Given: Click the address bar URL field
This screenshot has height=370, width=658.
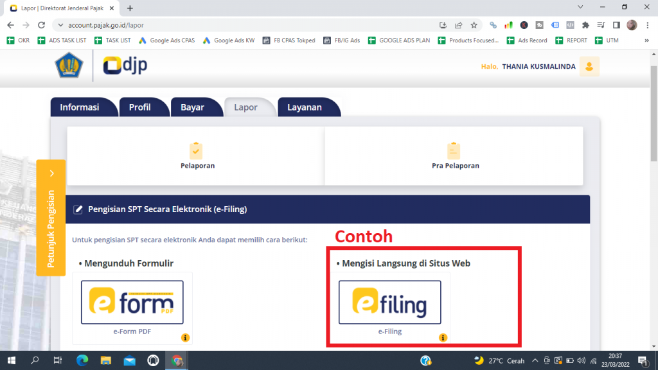Looking at the screenshot, I should point(244,25).
